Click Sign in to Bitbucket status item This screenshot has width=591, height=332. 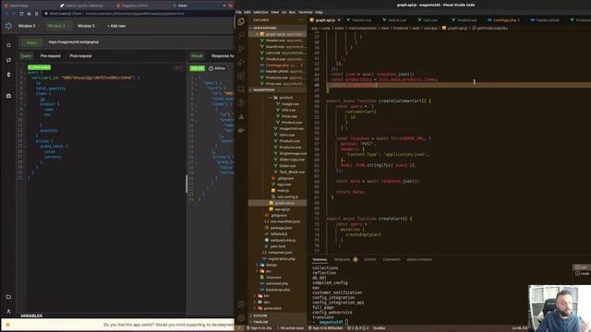coord(325,328)
